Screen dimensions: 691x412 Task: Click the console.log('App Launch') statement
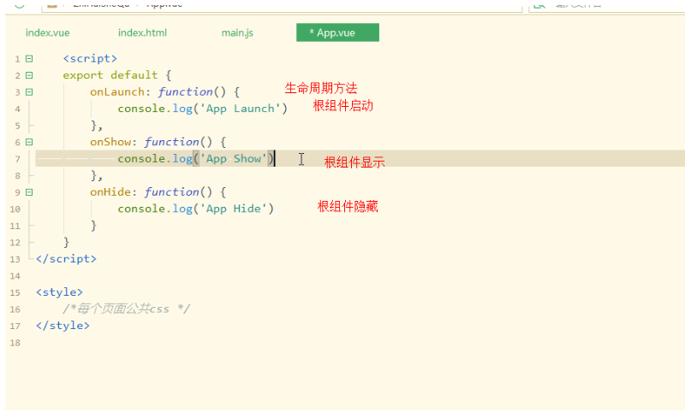coord(202,109)
